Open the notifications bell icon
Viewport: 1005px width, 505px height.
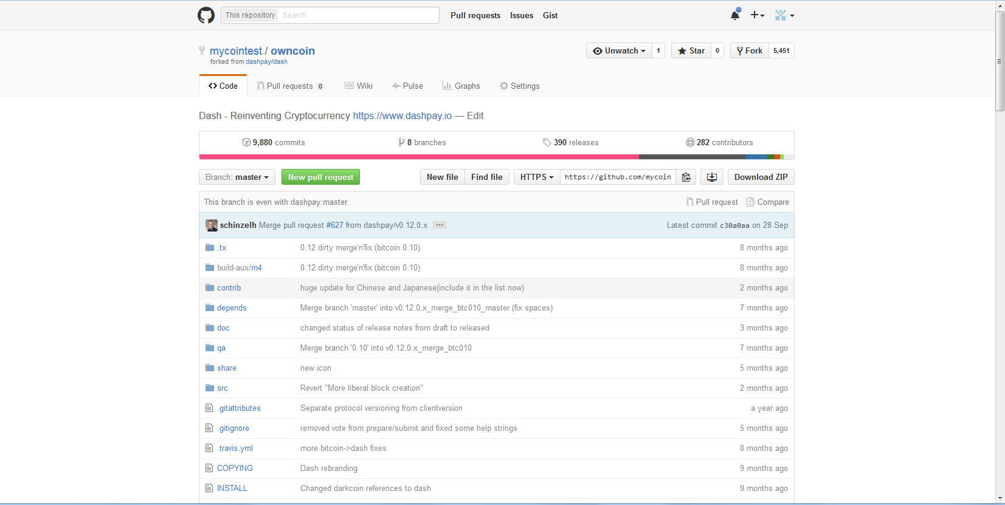coord(735,15)
